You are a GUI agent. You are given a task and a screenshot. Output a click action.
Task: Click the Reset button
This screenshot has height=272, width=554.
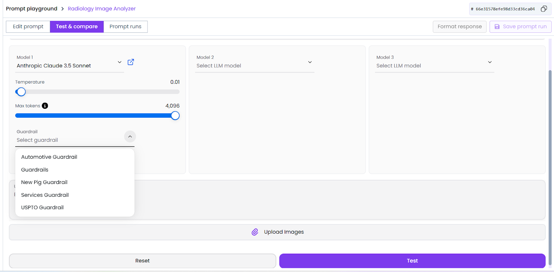pos(142,261)
